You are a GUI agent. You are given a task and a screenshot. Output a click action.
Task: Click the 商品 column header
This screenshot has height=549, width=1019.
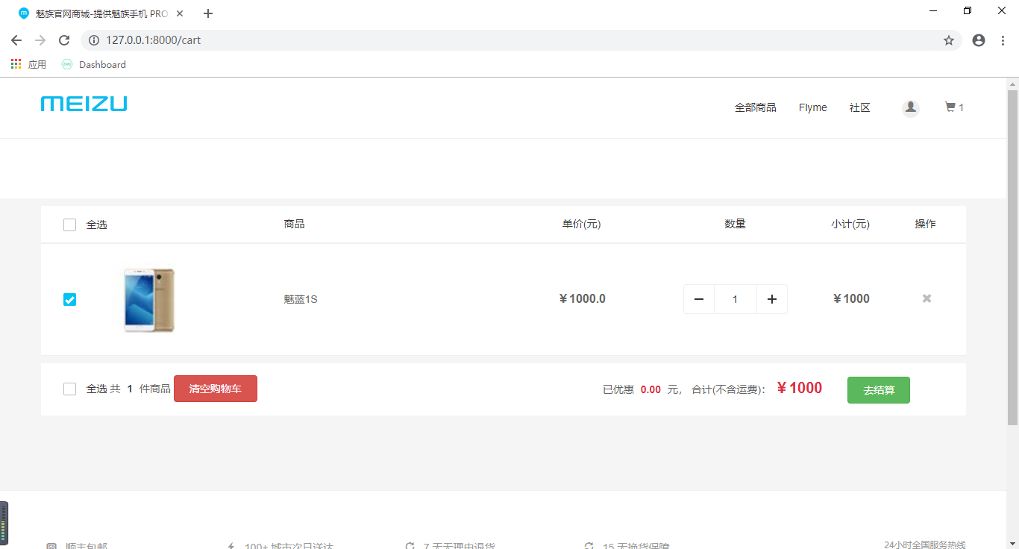point(294,224)
